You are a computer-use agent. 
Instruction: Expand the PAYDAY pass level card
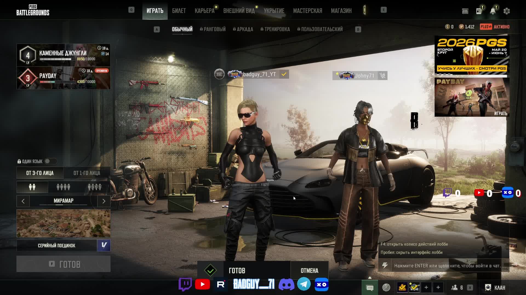64,78
